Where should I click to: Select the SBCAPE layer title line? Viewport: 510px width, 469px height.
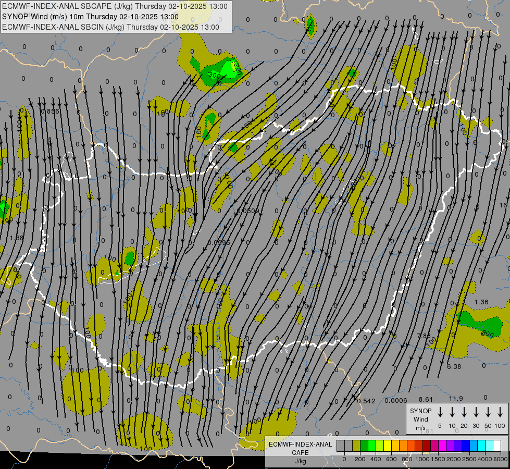(x=115, y=7)
